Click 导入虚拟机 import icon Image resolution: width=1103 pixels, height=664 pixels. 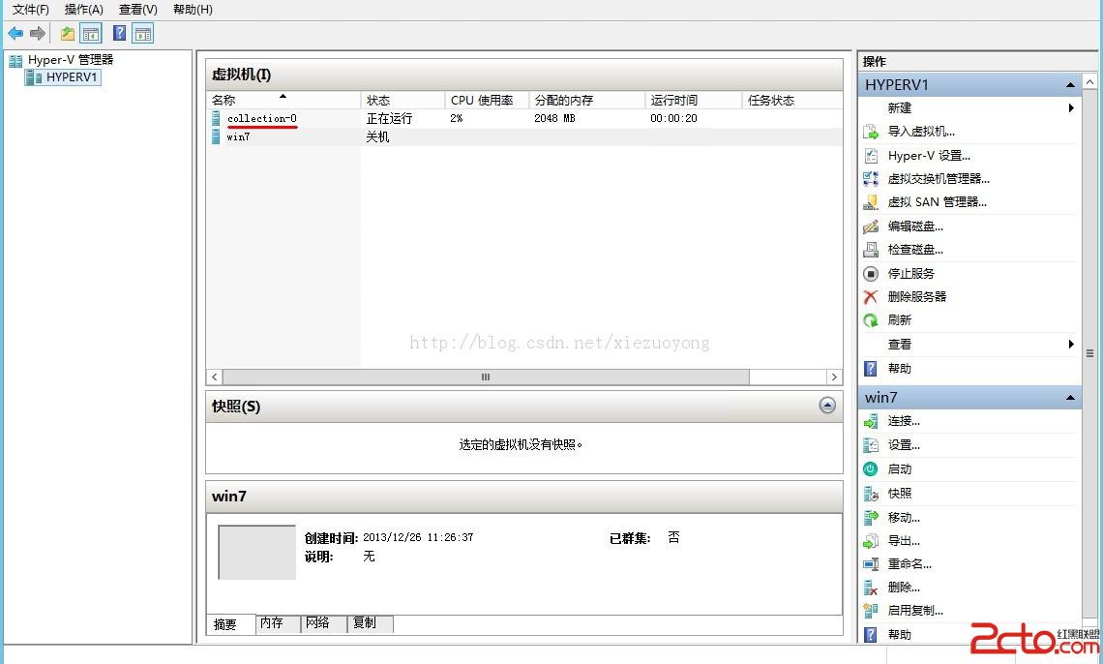[x=871, y=132]
